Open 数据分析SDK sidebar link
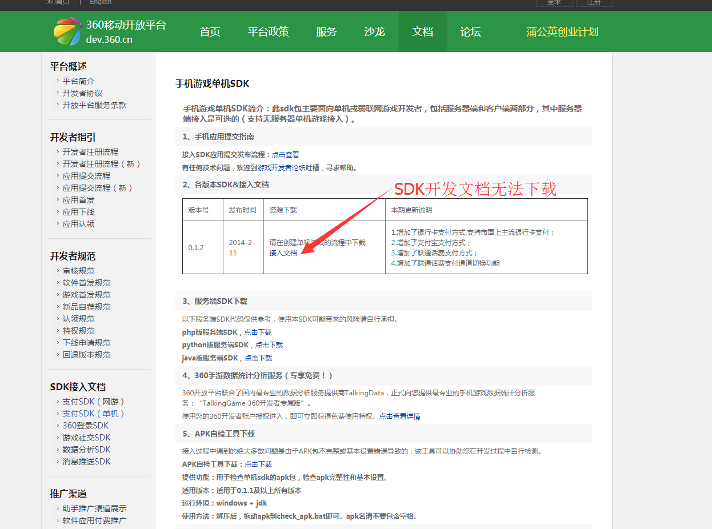Image resolution: width=712 pixels, height=529 pixels. [87, 450]
